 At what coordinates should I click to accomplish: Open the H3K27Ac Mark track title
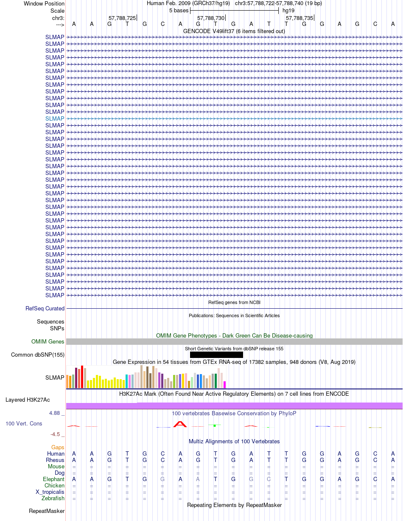pyautogui.click(x=234, y=394)
